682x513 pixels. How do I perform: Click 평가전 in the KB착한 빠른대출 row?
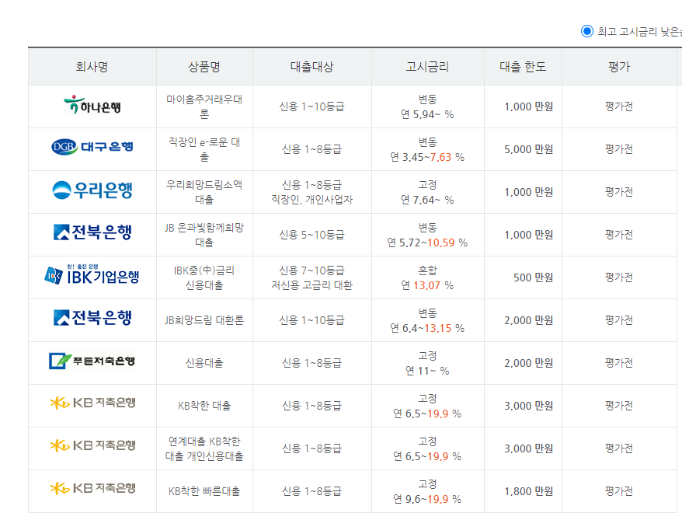(x=619, y=491)
